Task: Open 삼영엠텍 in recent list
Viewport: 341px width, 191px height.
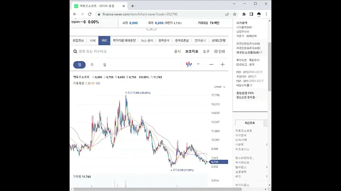Action: coord(241,172)
